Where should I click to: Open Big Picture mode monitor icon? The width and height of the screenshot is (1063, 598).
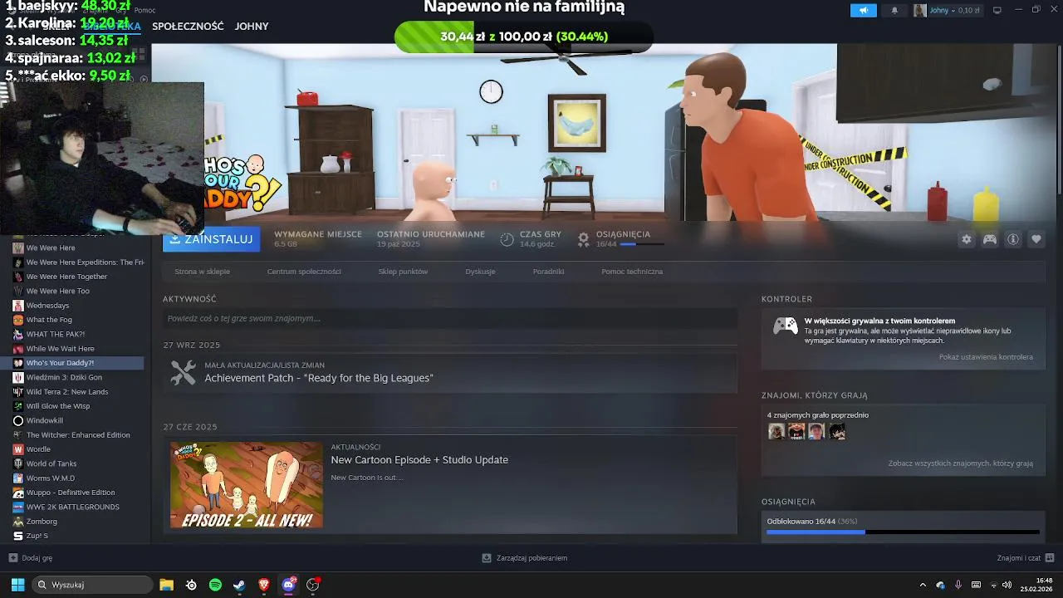pyautogui.click(x=997, y=10)
